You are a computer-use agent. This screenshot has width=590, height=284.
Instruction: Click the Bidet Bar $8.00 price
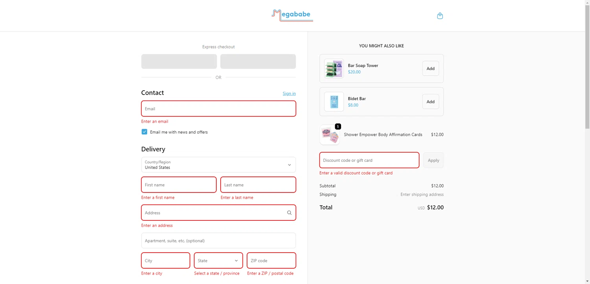[353, 105]
